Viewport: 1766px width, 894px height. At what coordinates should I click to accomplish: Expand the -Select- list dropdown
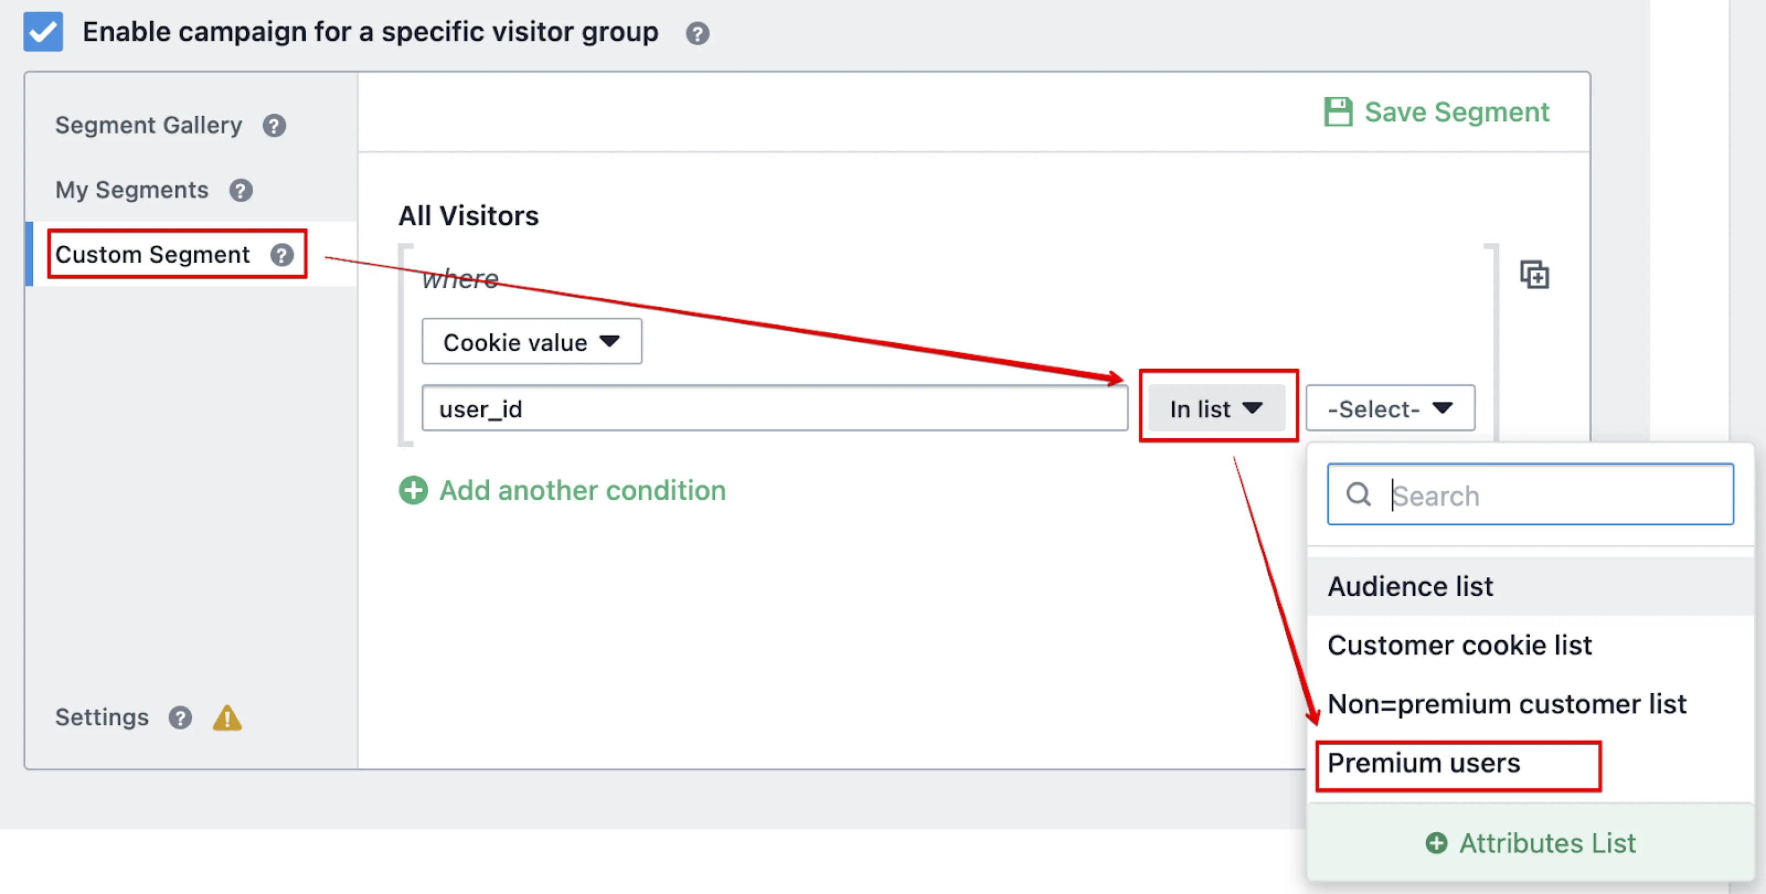tap(1390, 408)
